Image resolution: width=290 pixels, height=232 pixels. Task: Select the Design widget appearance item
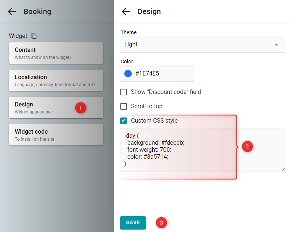click(56, 108)
